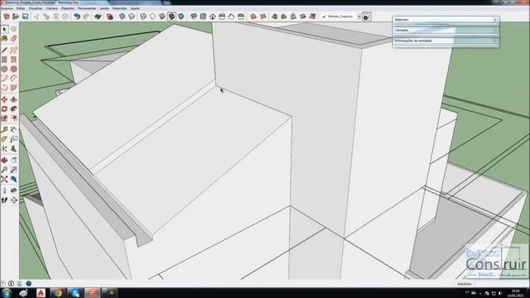This screenshot has width=530, height=298.
Task: Switch to Top standard view
Action: [x=203, y=17]
